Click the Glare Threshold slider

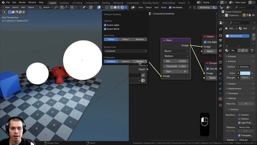pos(176,66)
